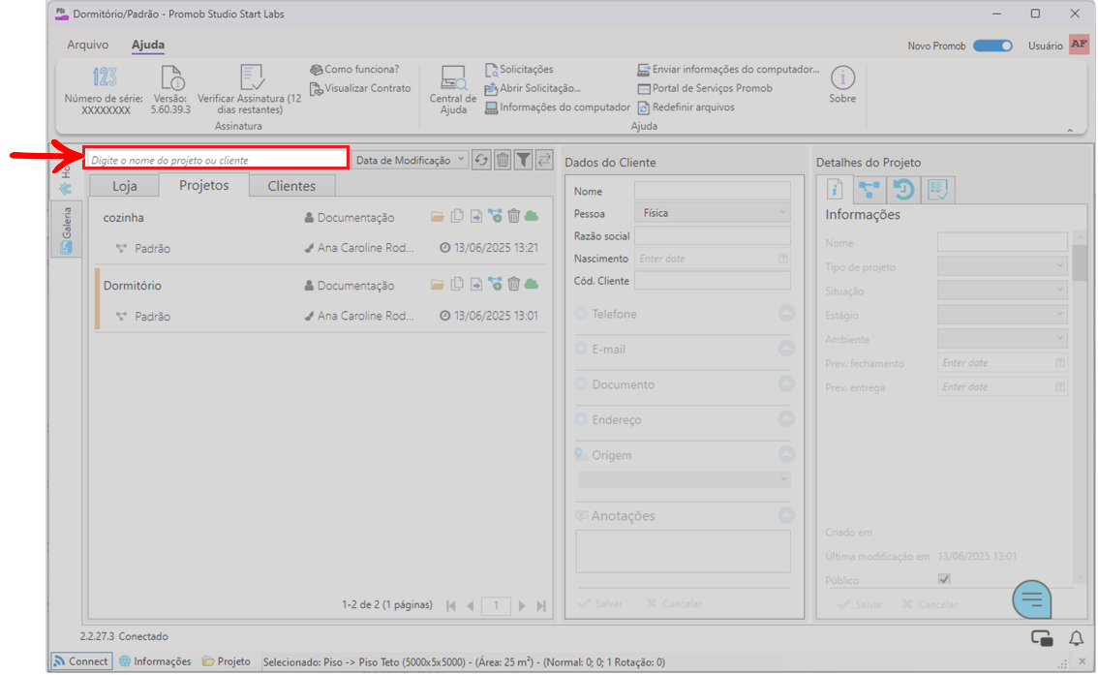
Task: Click the client Nome input field
Action: click(x=713, y=191)
